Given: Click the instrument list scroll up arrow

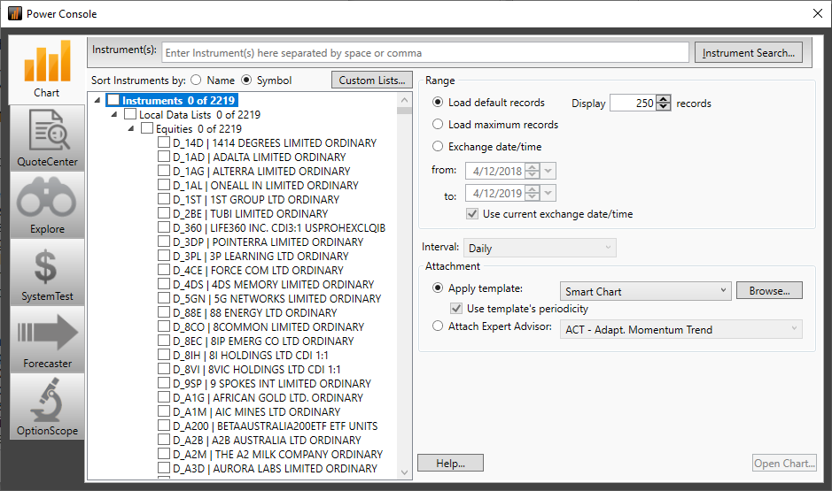Looking at the screenshot, I should 404,100.
